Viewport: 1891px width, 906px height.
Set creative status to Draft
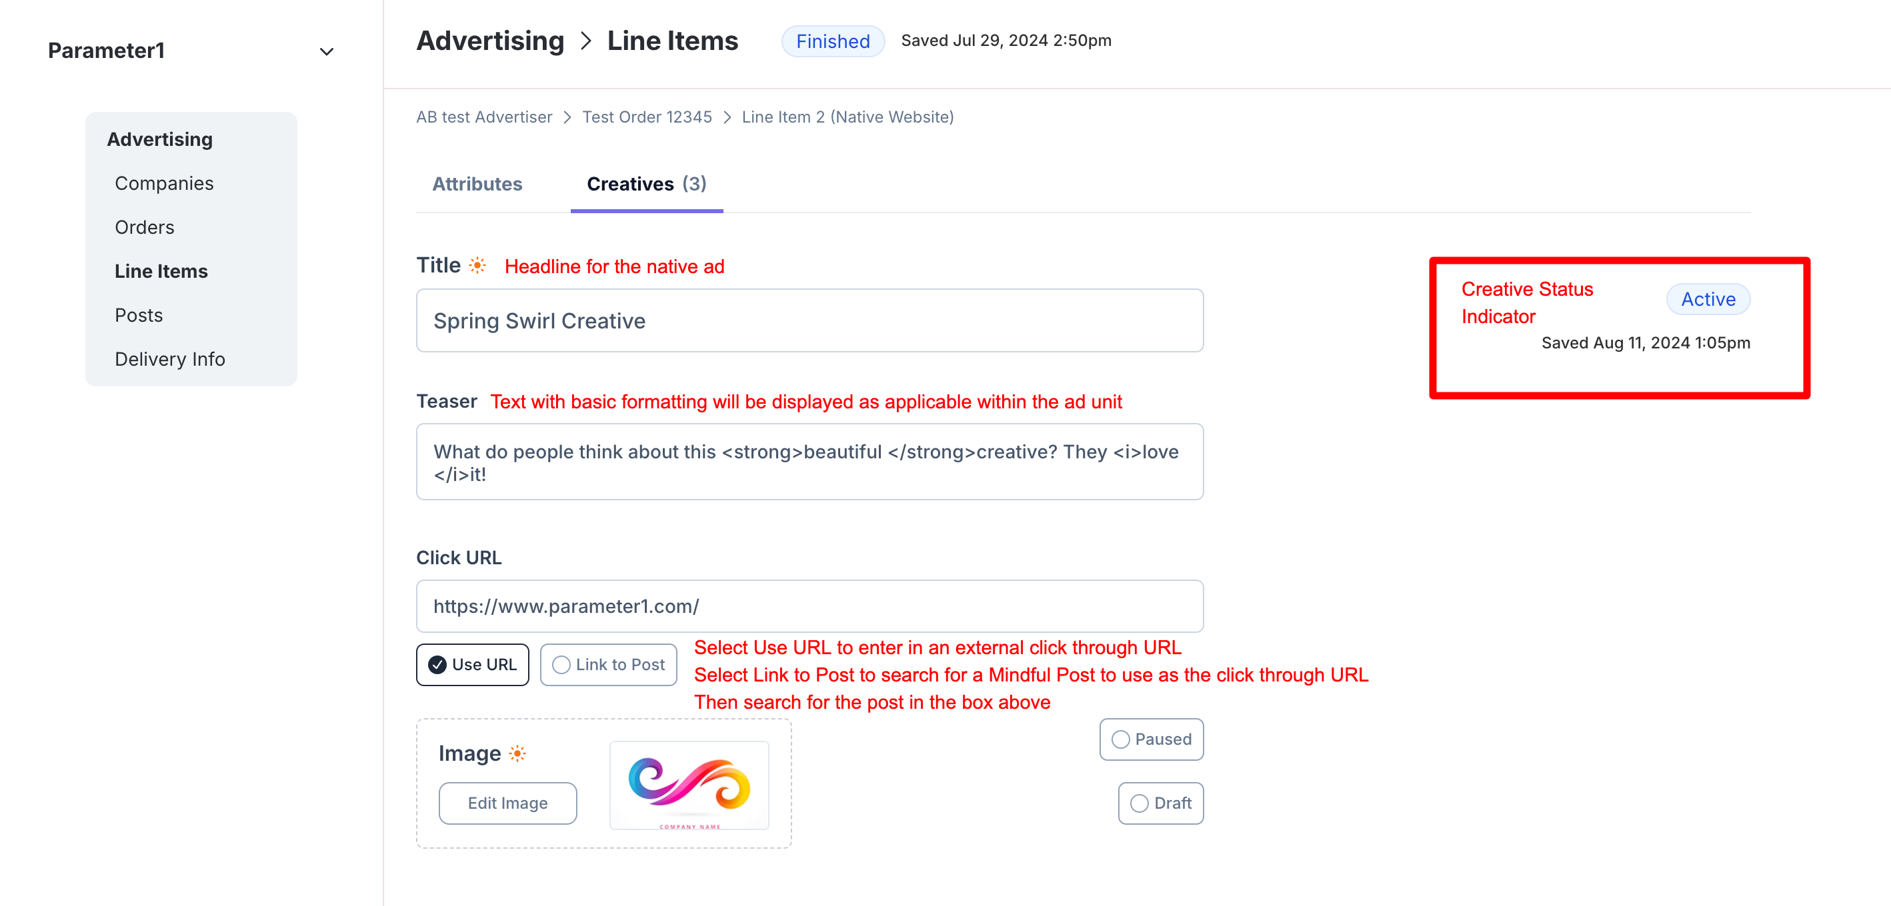point(1160,803)
